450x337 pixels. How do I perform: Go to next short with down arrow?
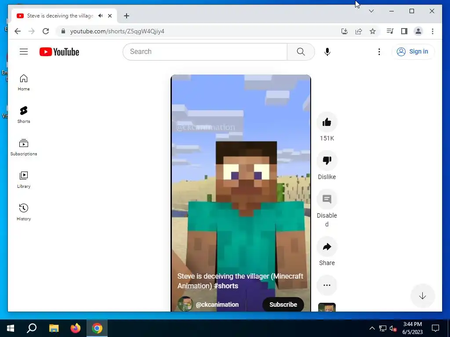coord(422,296)
